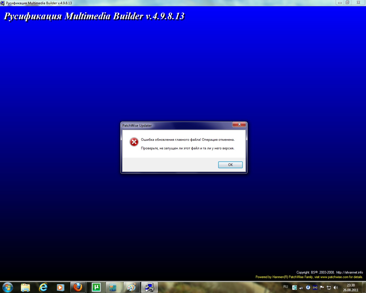Click the teal square tray icon
This screenshot has height=293, width=366.
[x=295, y=288]
